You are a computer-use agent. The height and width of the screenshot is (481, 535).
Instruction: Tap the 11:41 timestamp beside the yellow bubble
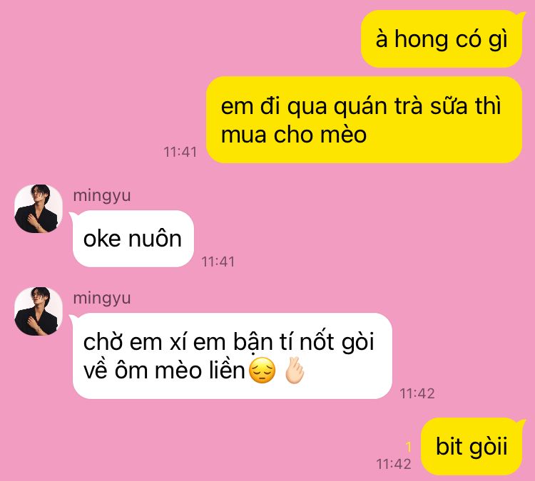[180, 152]
